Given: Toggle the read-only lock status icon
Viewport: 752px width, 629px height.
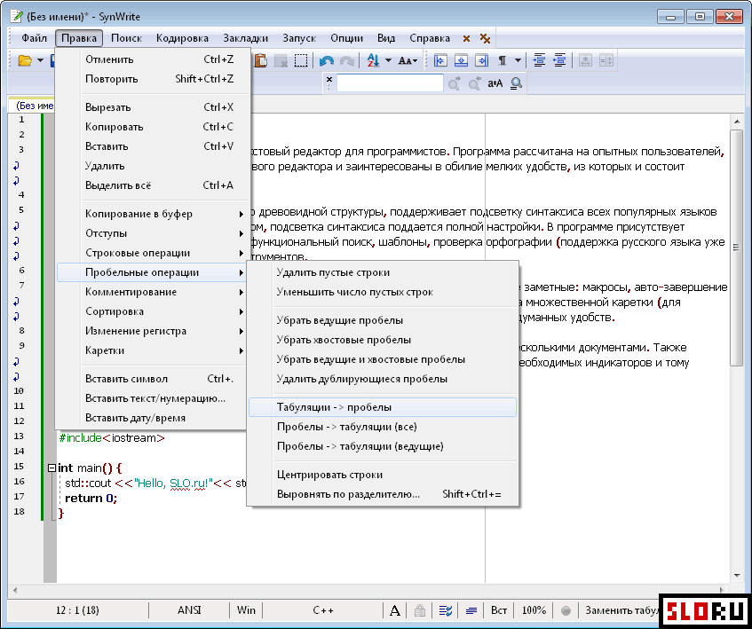Looking at the screenshot, I should (x=420, y=610).
